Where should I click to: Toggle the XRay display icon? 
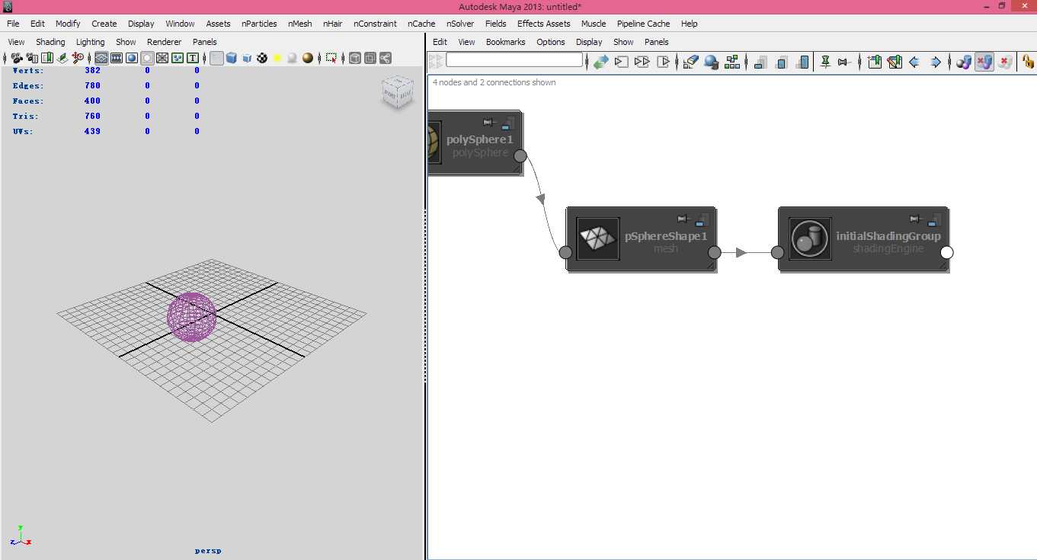[355, 58]
